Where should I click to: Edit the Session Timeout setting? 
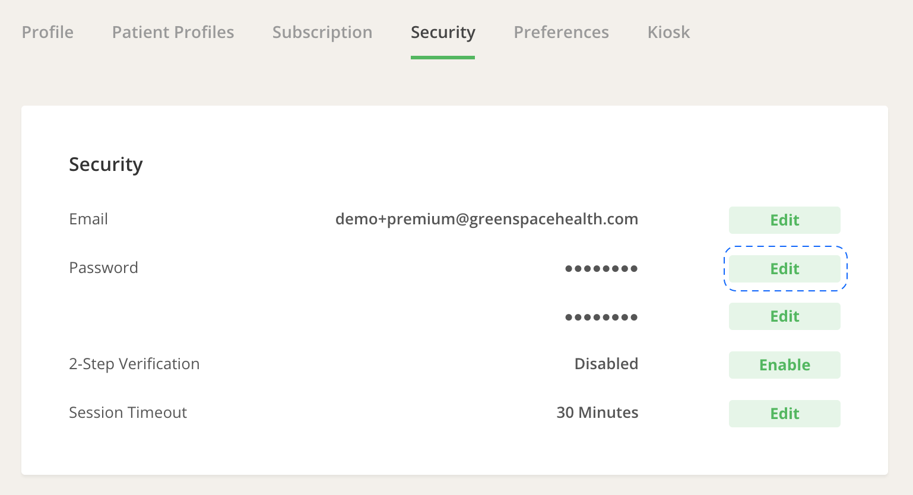pyautogui.click(x=784, y=414)
